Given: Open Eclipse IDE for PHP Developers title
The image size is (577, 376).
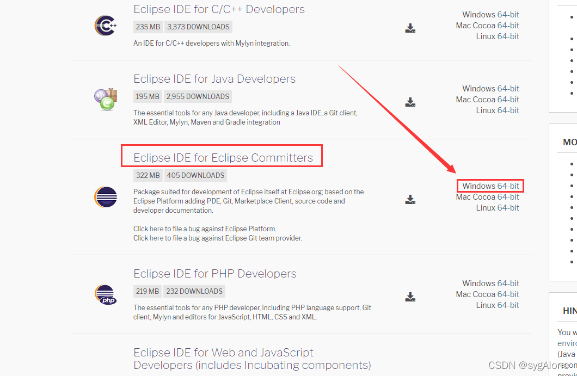Looking at the screenshot, I should point(215,274).
